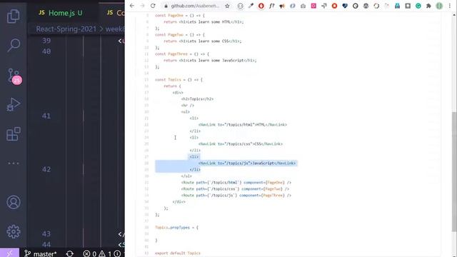Click the 'const Topics' declaration line
The height and width of the screenshot is (257, 457).
click(179, 79)
